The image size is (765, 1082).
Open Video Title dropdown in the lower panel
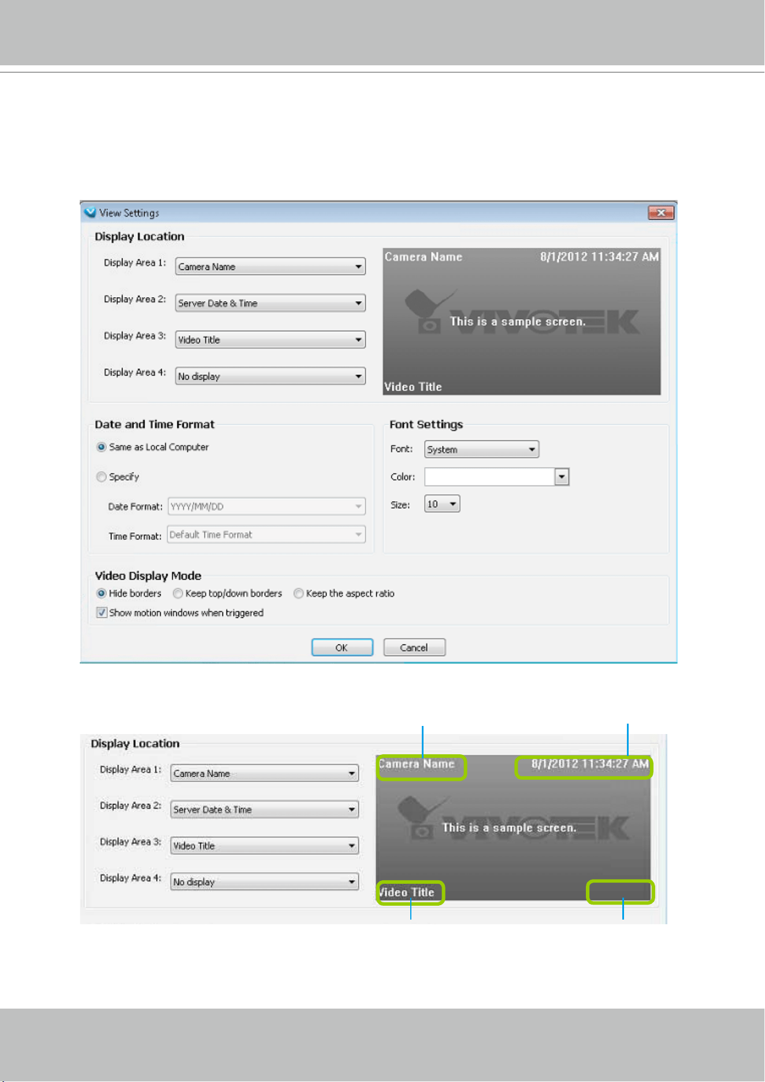pyautogui.click(x=265, y=846)
